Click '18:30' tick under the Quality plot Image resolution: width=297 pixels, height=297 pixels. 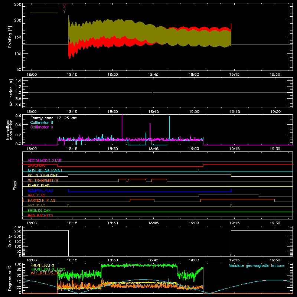[x=113, y=260]
